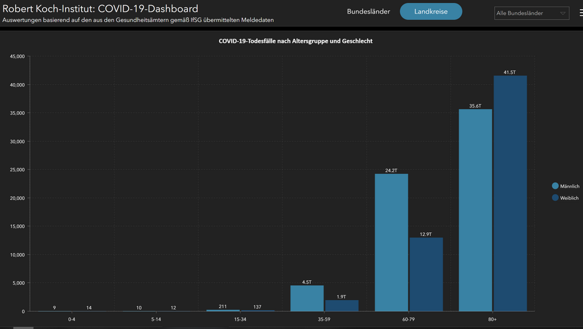Click the Männlich legend circle
Viewport: 583px width, 329px height.
[x=555, y=186]
